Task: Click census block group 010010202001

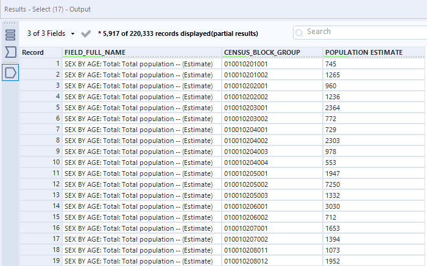Action: 246,86
